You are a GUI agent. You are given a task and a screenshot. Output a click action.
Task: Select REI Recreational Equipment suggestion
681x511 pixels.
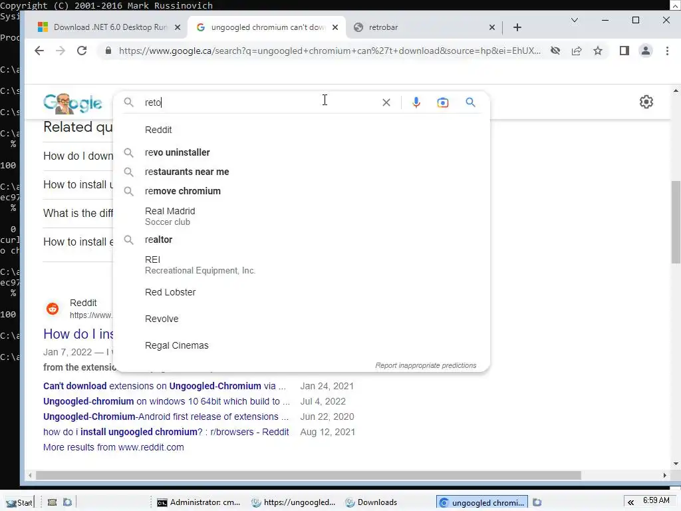(x=302, y=265)
